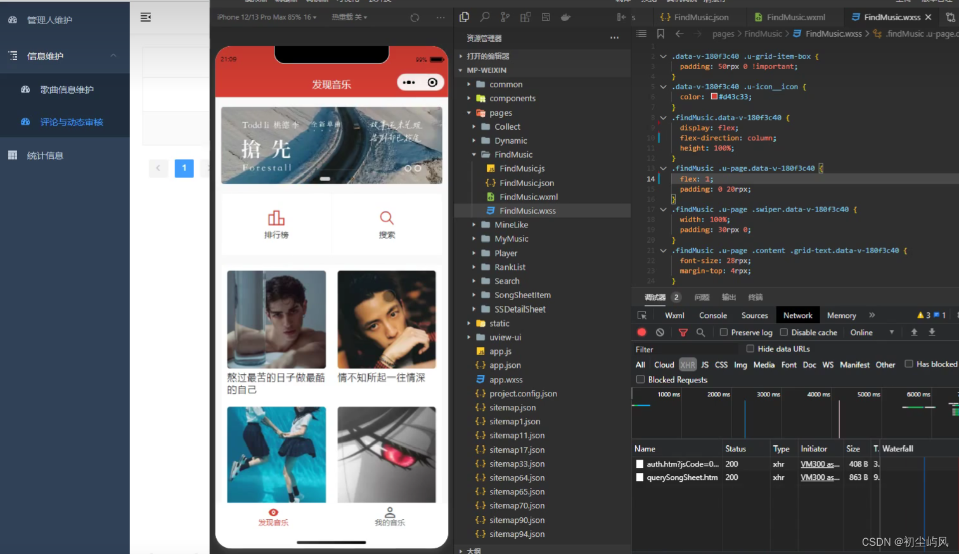Clear the network log with the ban icon
959x554 pixels.
point(660,332)
